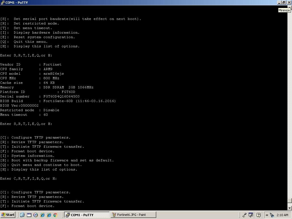Click the rocket icon in system tray

(272, 215)
